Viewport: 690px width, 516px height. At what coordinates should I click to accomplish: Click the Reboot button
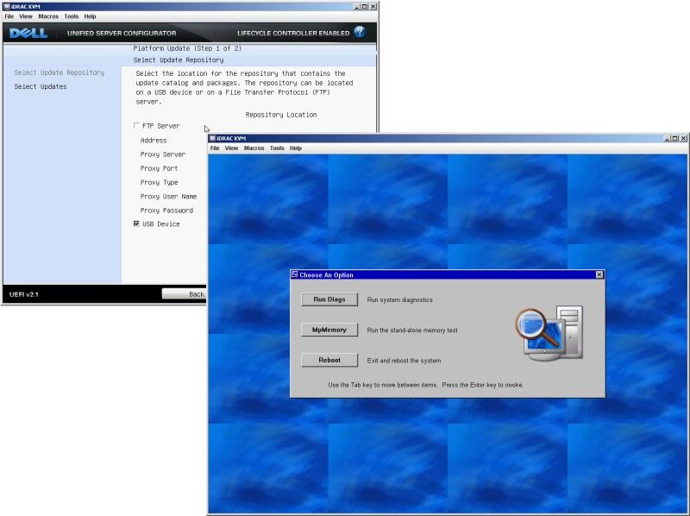[329, 360]
